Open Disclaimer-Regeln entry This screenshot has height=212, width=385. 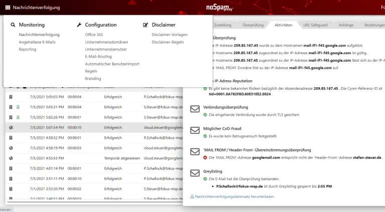tap(168, 42)
